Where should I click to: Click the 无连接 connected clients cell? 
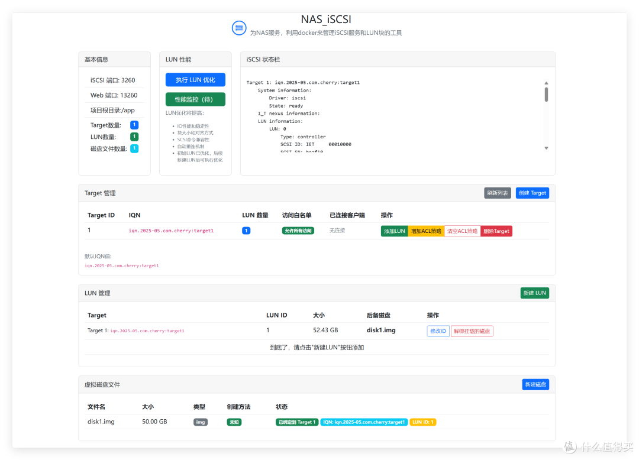337,231
